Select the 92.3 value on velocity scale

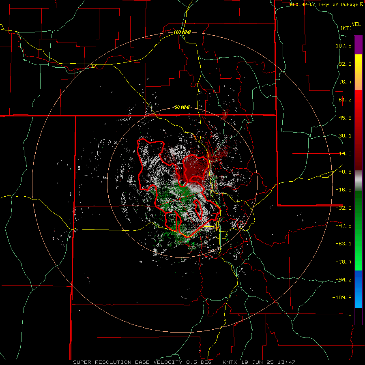(345, 64)
